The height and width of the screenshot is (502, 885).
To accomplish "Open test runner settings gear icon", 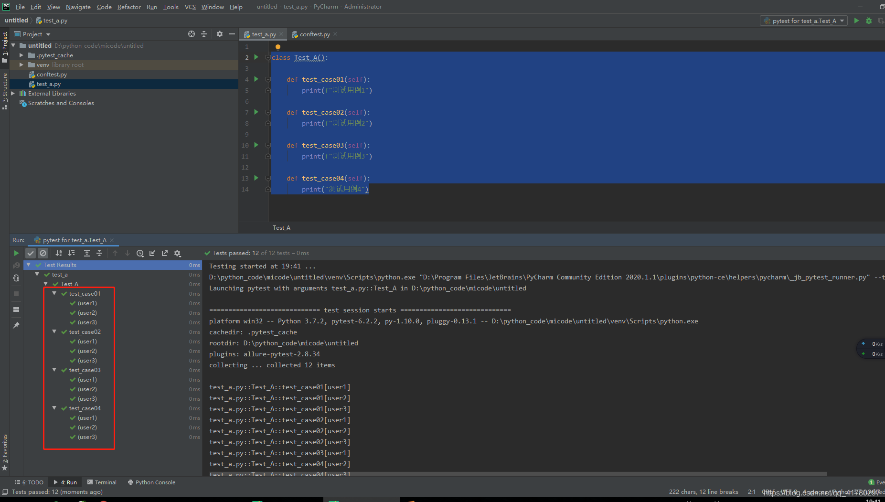I will (x=177, y=253).
